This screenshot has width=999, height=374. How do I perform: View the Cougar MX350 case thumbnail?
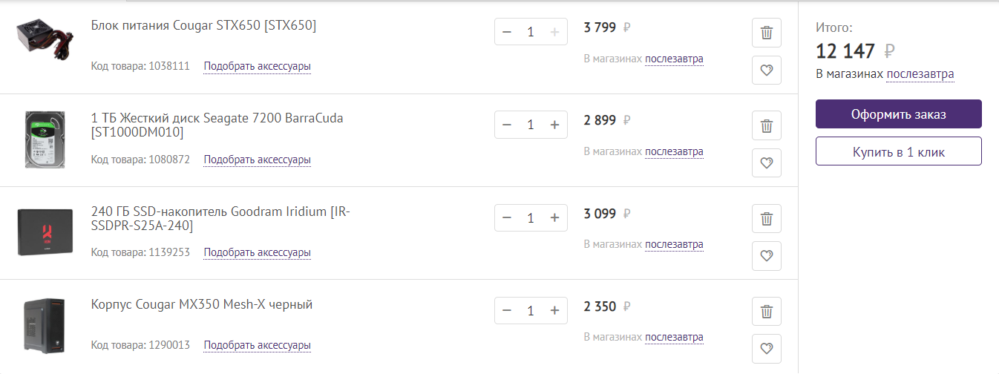45,326
